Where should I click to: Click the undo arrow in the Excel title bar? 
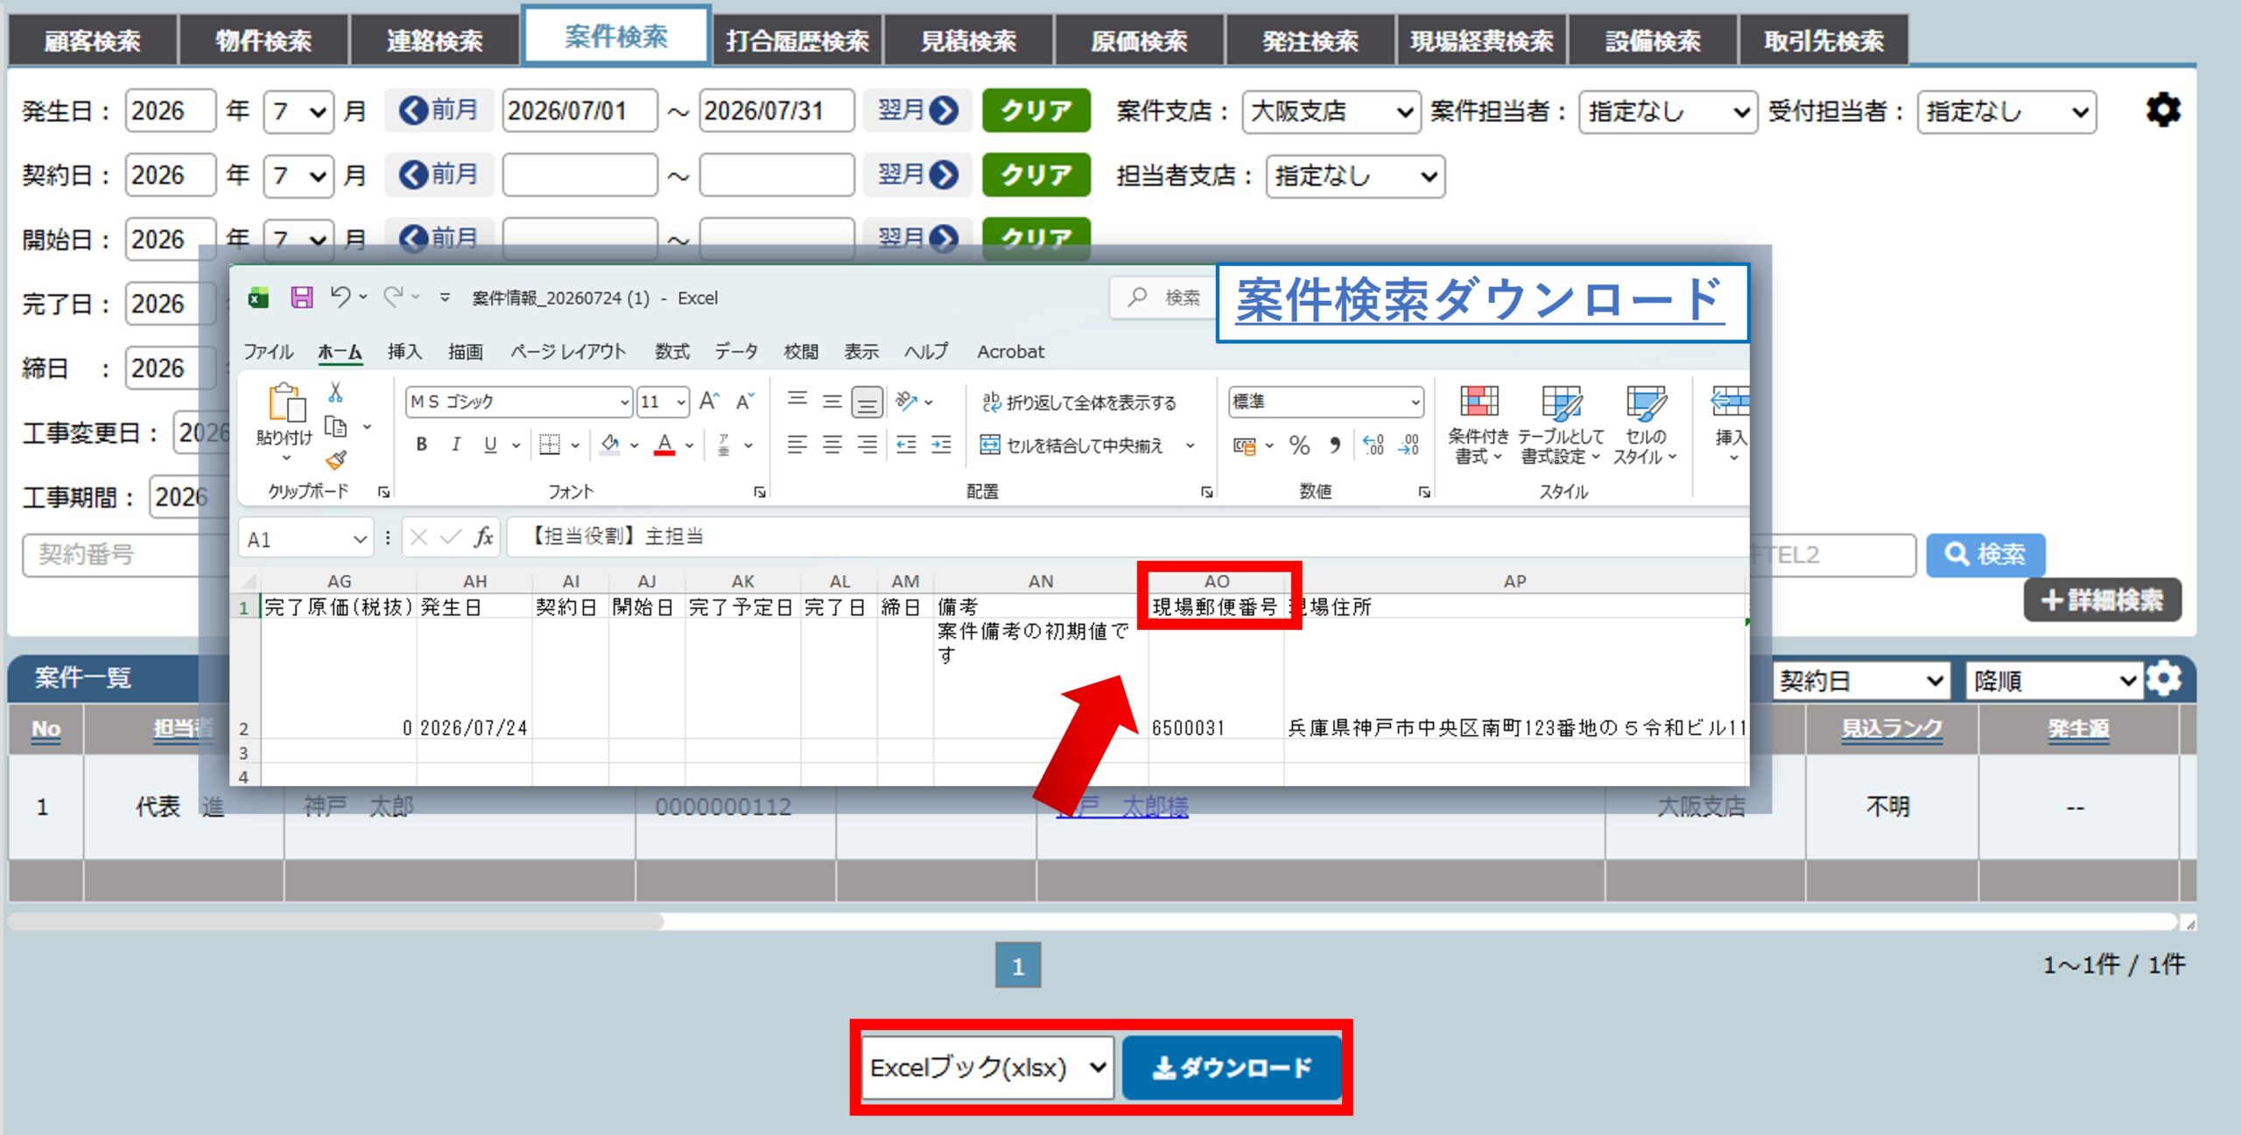tap(341, 297)
